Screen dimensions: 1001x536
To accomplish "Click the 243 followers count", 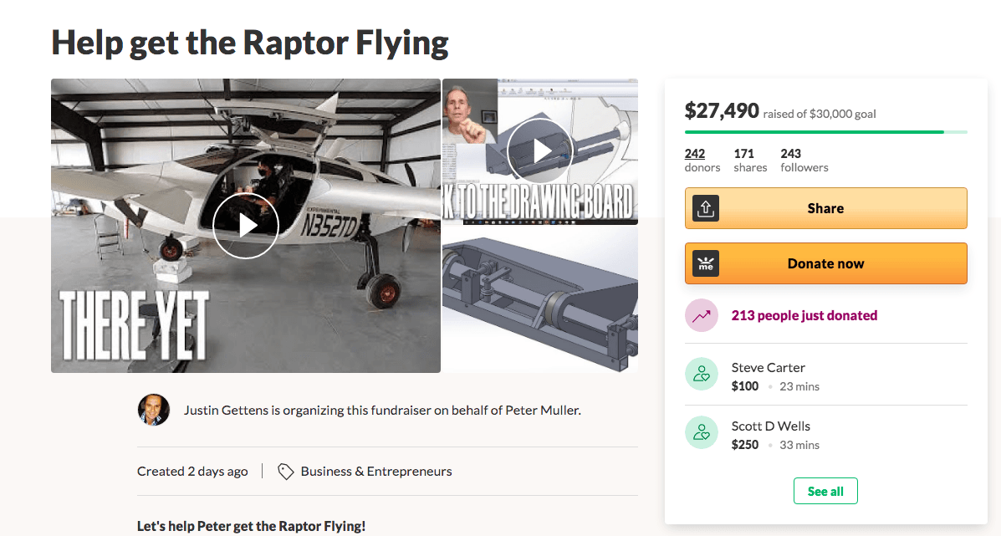I will point(791,154).
